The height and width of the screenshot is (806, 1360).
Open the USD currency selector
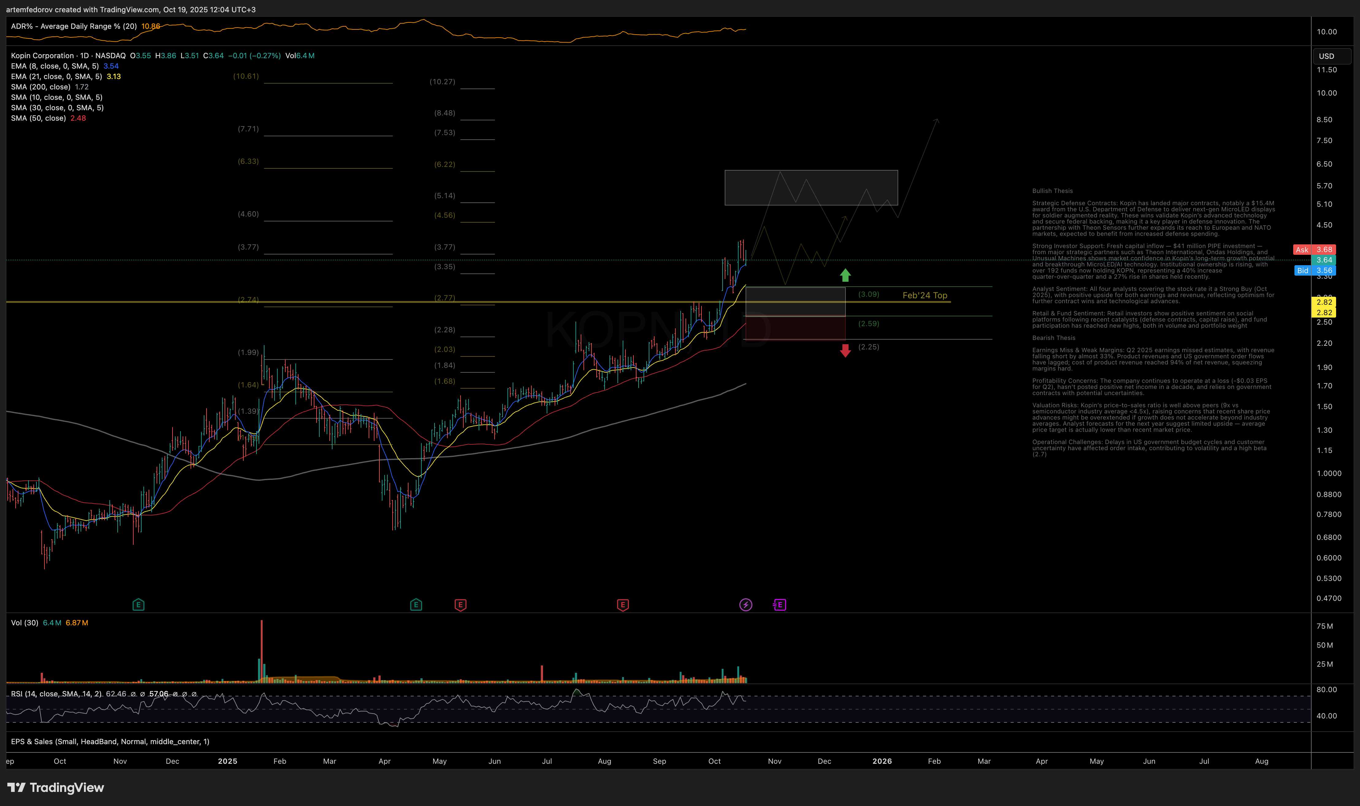[x=1332, y=56]
